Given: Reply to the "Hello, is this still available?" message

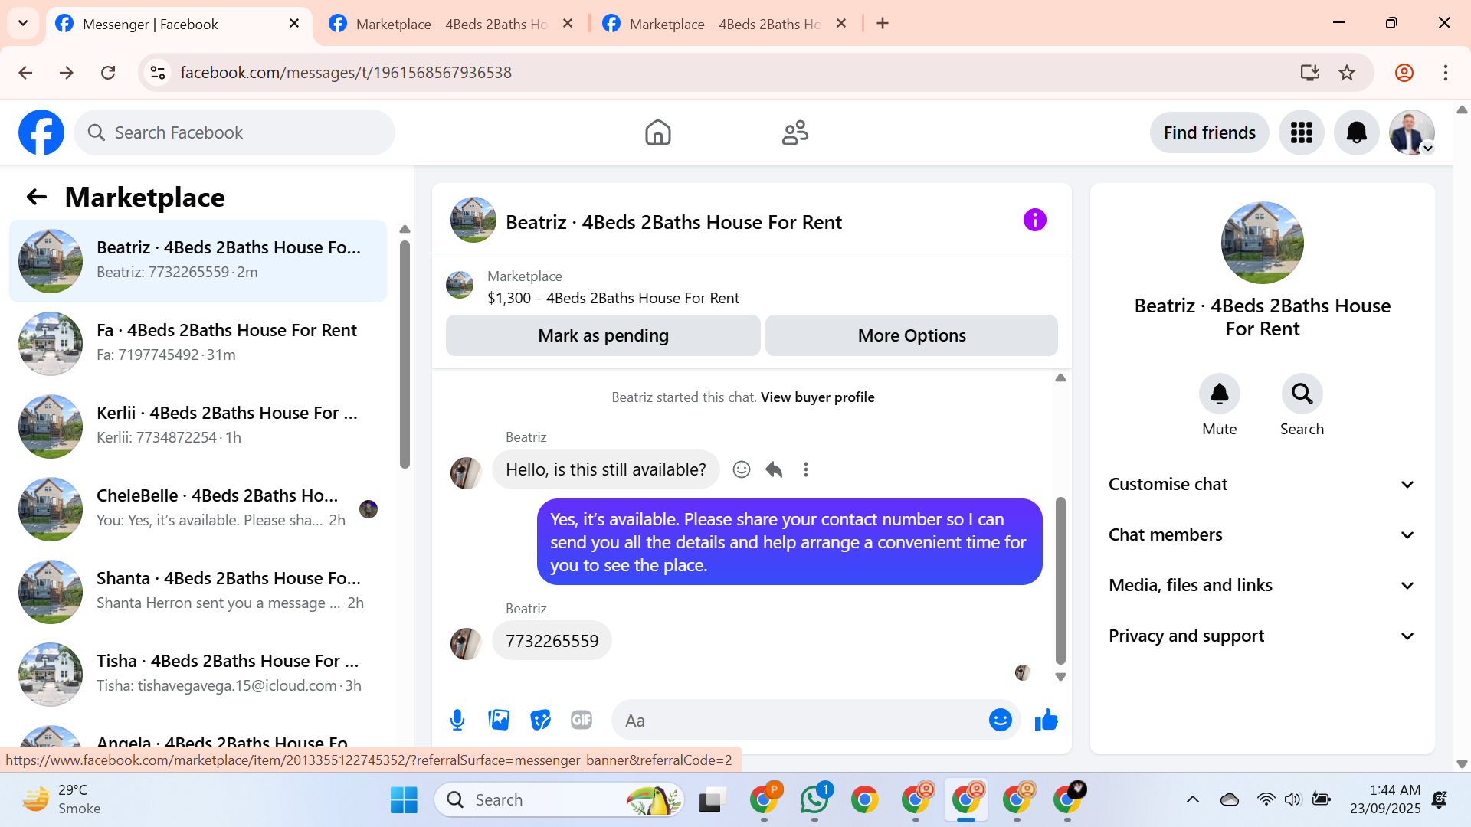Looking at the screenshot, I should point(774,469).
